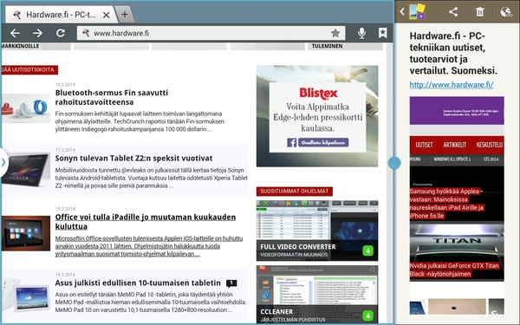Start voice search with microphone icon
The height and width of the screenshot is (325, 520).
click(361, 33)
